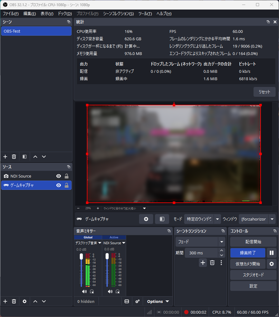Open preview scaling dropdown arrow

[x=144, y=208]
